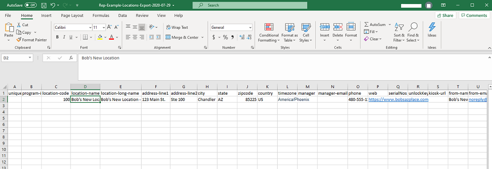
Task: Toggle bottom vertical alignment
Action: tap(142, 27)
